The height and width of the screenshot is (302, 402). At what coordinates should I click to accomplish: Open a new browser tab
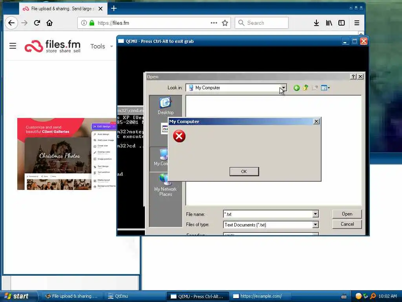point(114,9)
